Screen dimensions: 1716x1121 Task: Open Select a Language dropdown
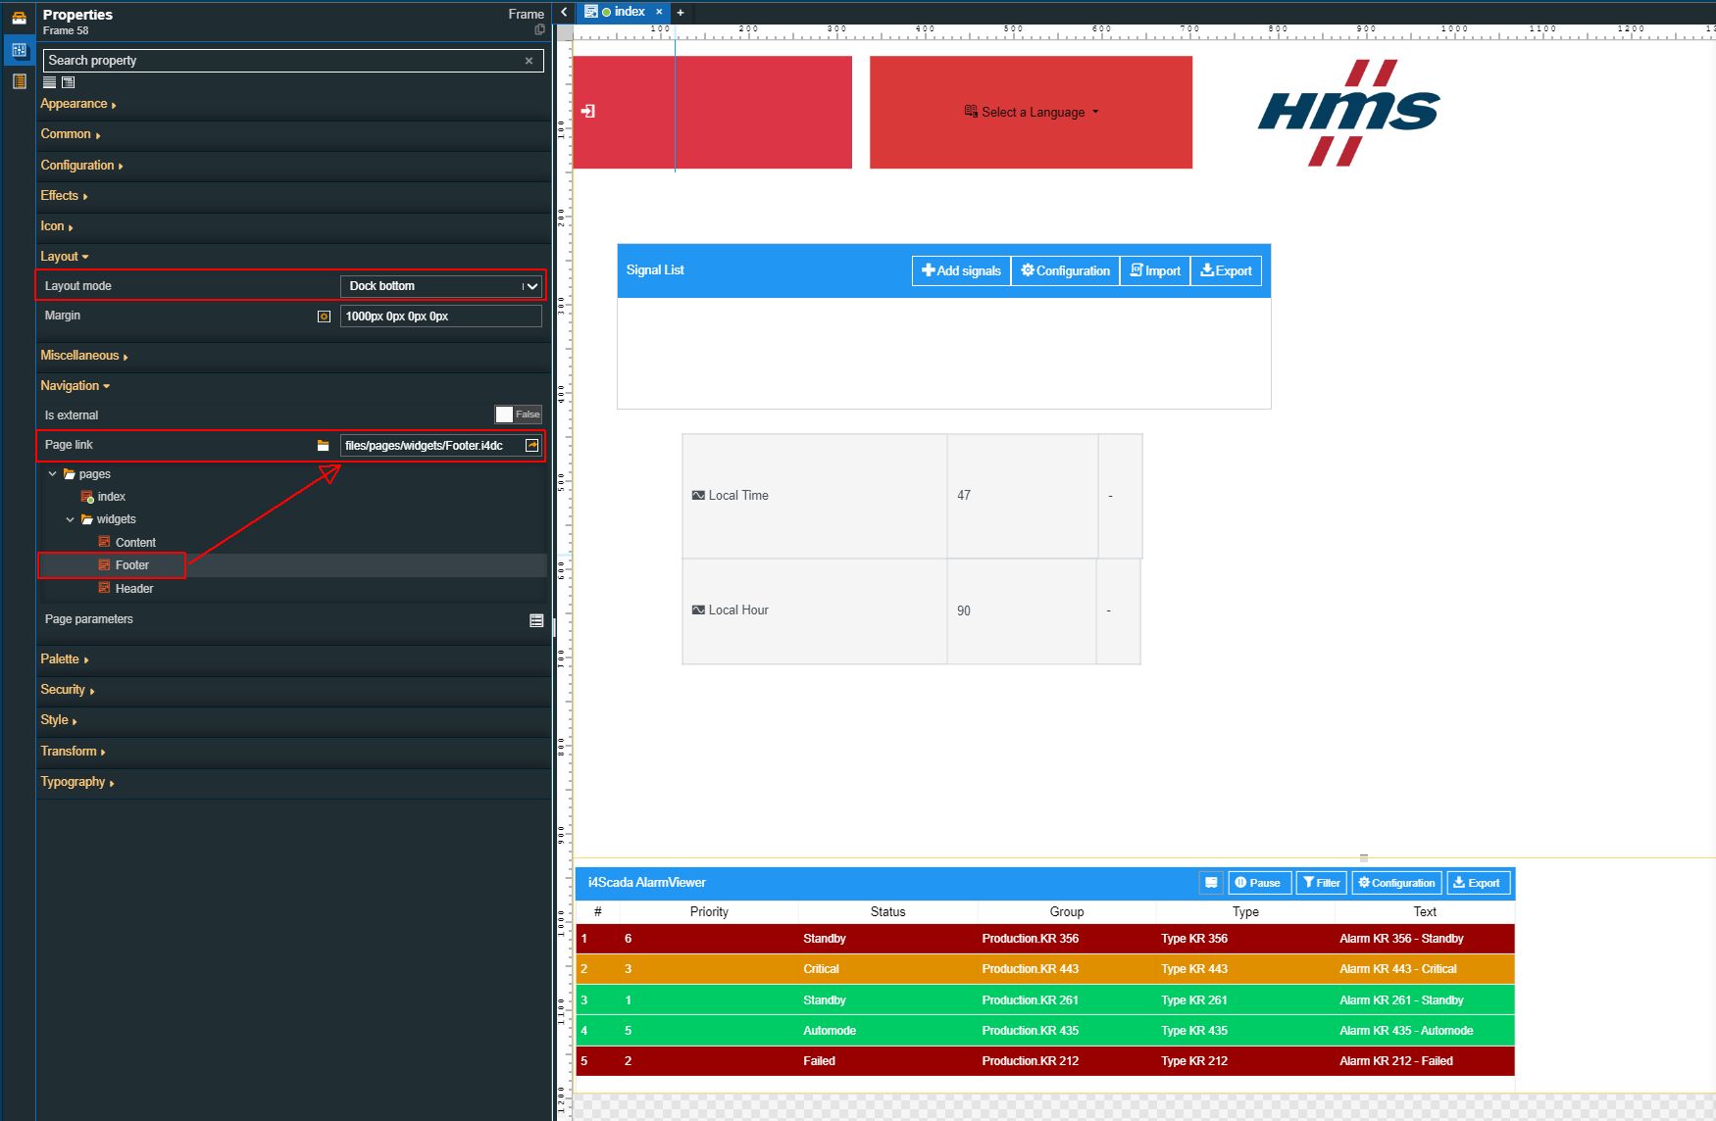(1032, 113)
